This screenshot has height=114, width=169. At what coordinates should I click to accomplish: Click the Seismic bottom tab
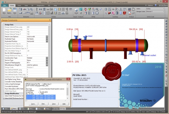coord(39,109)
